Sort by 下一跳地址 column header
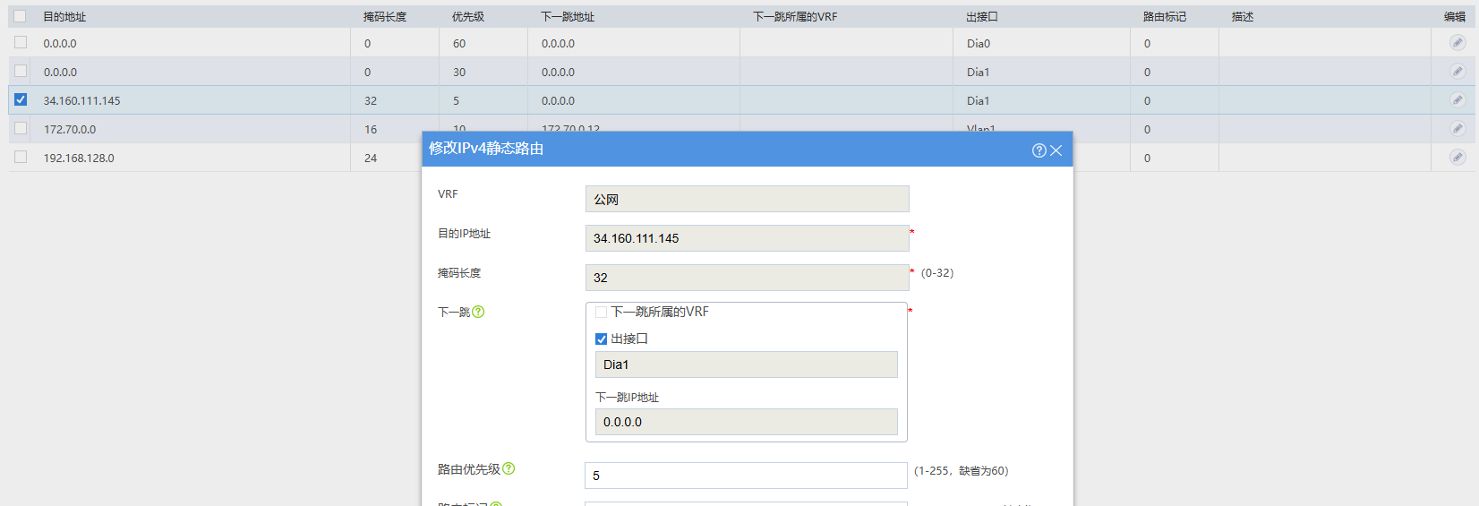 tap(568, 17)
